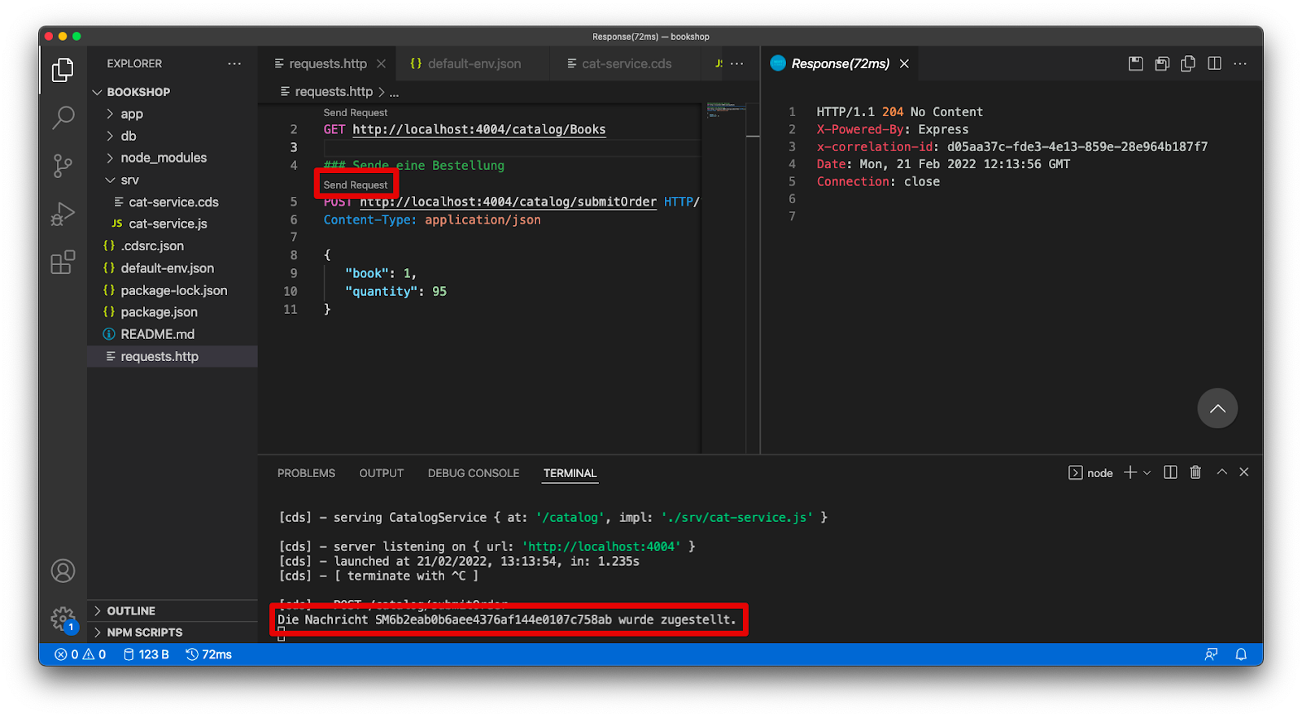This screenshot has height=717, width=1302.
Task: Close the requests.http editor tab
Action: 381,63
